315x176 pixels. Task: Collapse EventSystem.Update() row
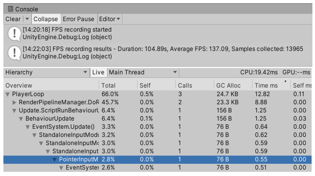click(x=28, y=127)
